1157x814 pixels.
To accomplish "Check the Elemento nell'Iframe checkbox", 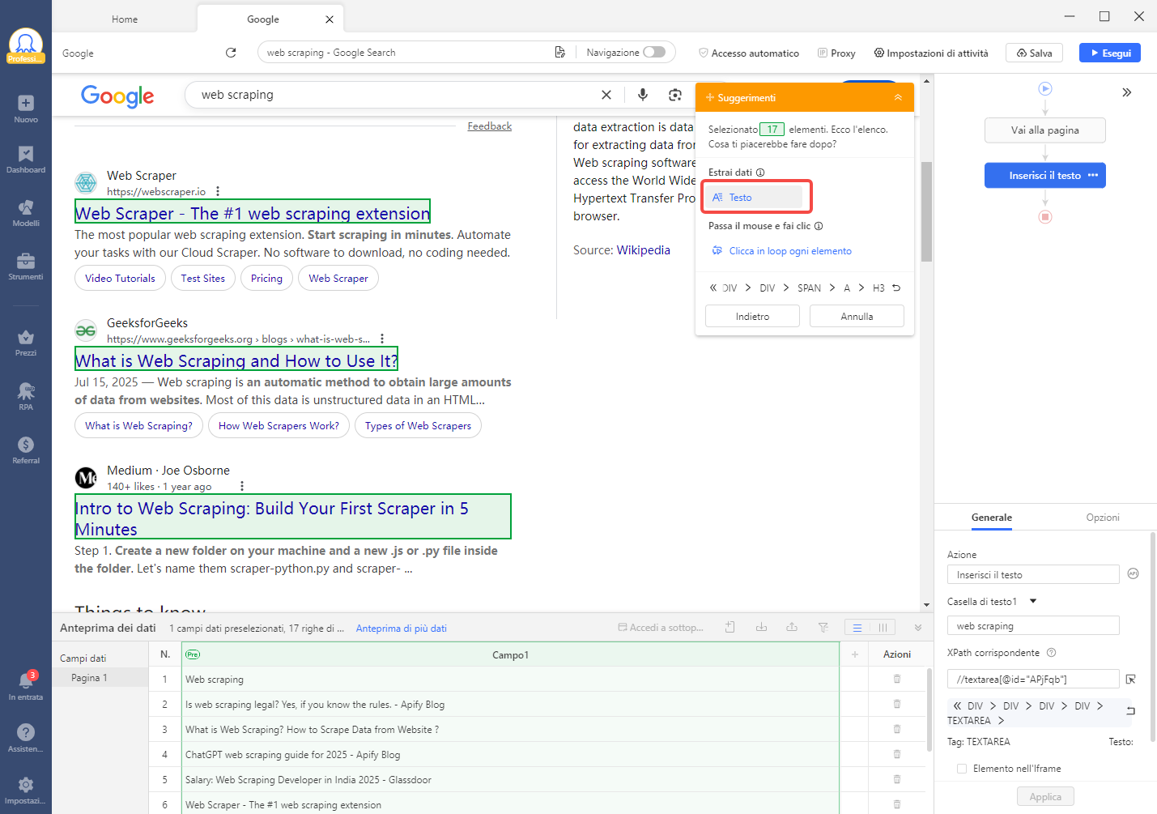I will tap(962, 769).
